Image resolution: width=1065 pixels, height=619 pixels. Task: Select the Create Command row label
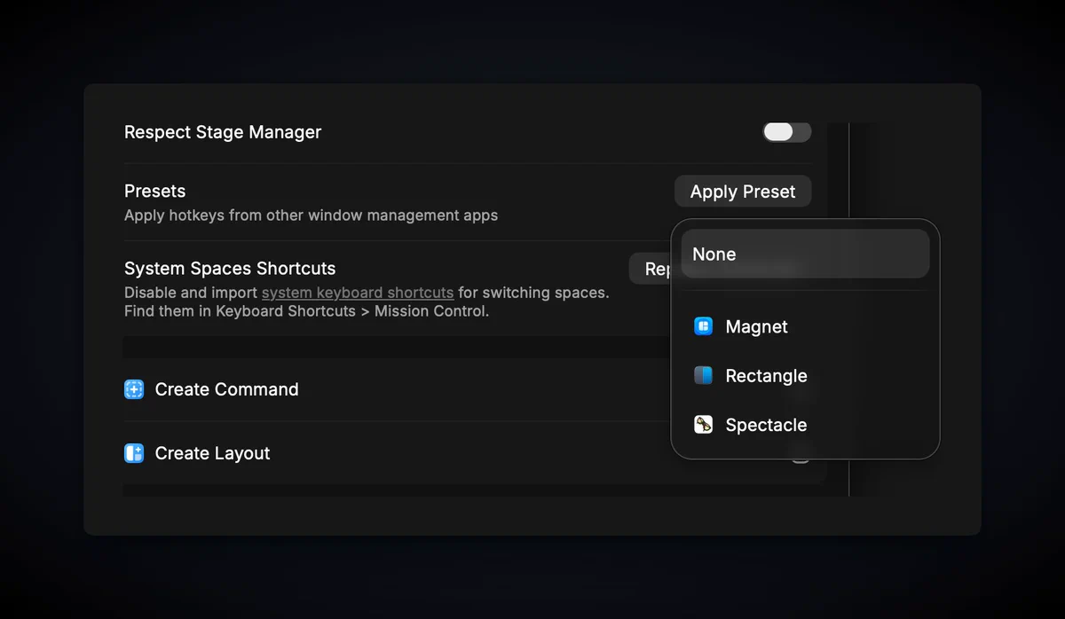pos(226,389)
